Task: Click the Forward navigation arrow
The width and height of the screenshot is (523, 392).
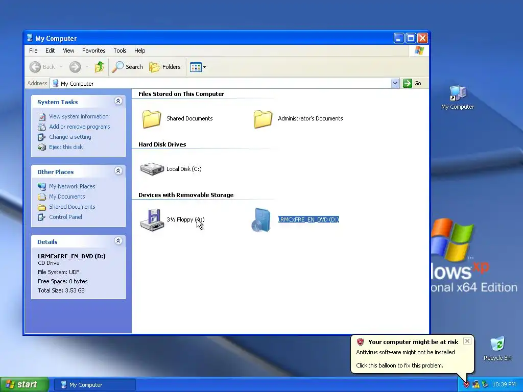Action: (75, 67)
